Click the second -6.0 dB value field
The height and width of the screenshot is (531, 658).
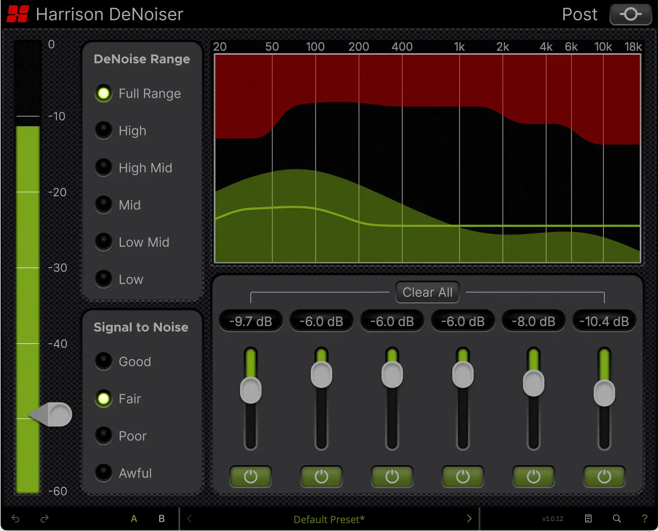pos(392,321)
